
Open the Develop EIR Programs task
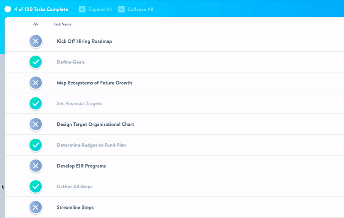coord(81,166)
